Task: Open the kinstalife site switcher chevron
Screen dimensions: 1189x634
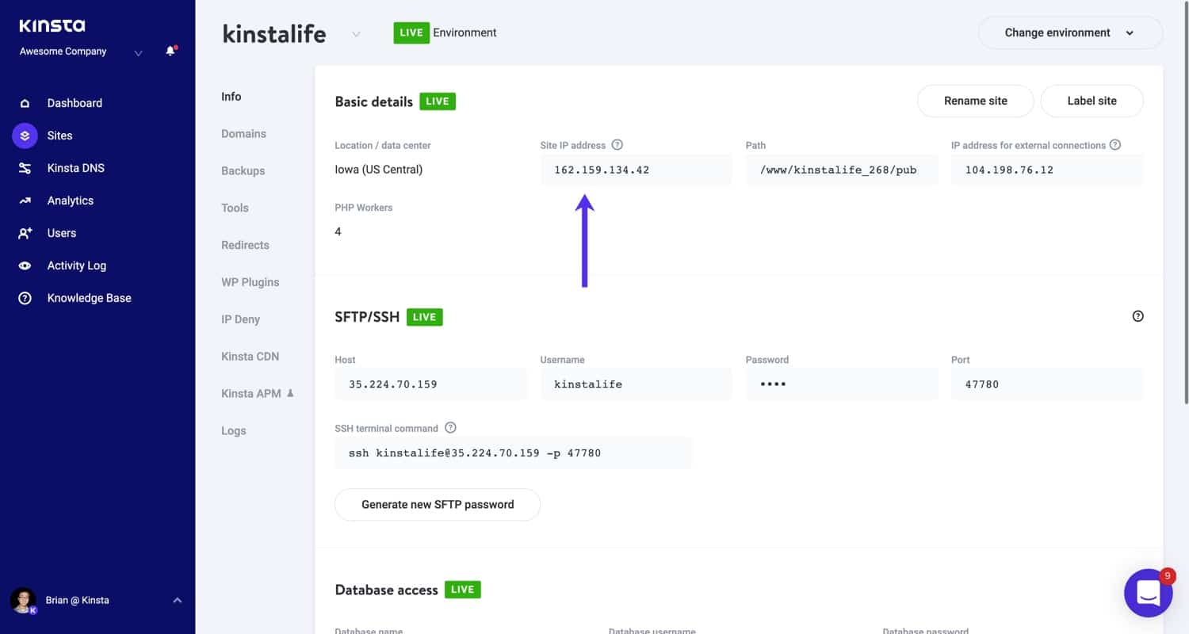Action: click(x=356, y=34)
